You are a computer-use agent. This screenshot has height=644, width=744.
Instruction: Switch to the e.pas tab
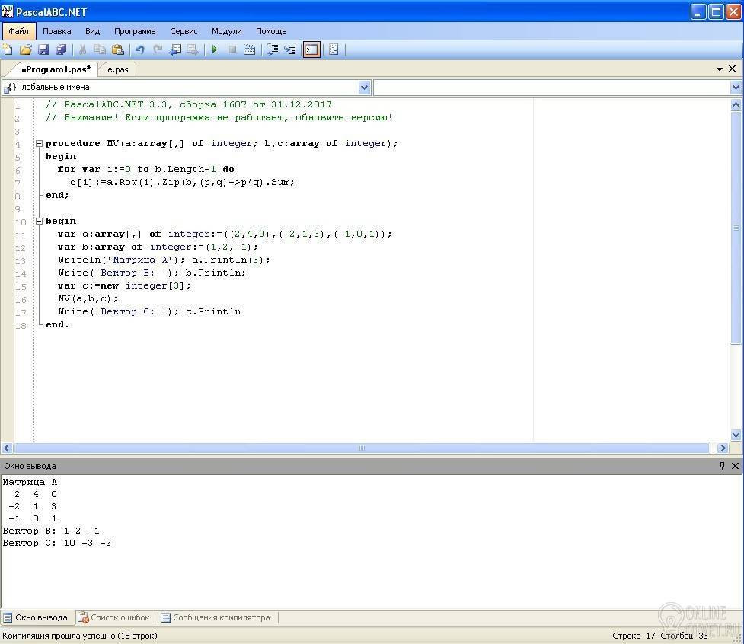tap(118, 69)
